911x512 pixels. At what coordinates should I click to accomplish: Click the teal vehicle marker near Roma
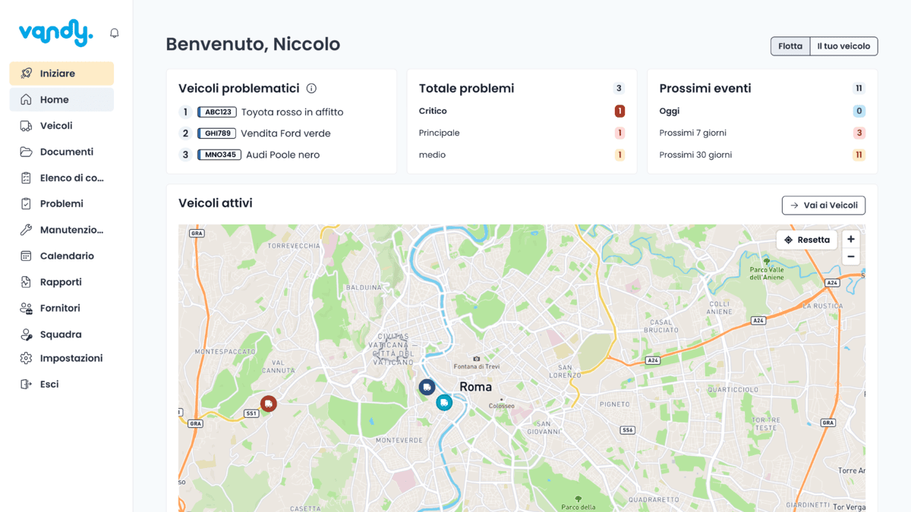pos(444,403)
